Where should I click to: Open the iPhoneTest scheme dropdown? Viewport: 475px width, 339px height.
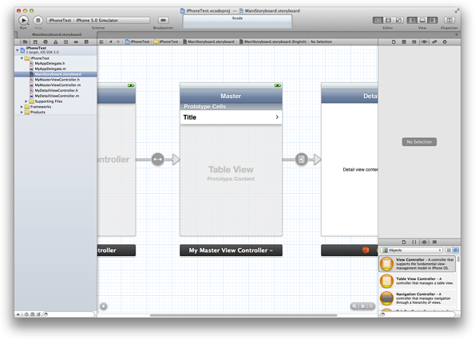(98, 20)
